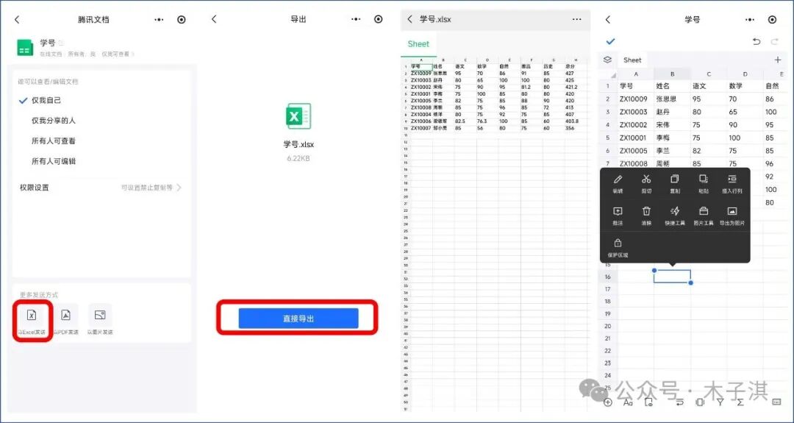794x423 pixels.
Task: Choose 插入行列 in cell popup
Action: pyautogui.click(x=732, y=184)
